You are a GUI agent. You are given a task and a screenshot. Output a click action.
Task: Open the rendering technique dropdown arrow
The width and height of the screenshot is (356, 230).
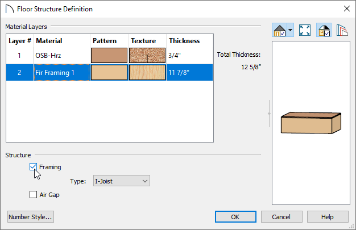[x=291, y=30]
